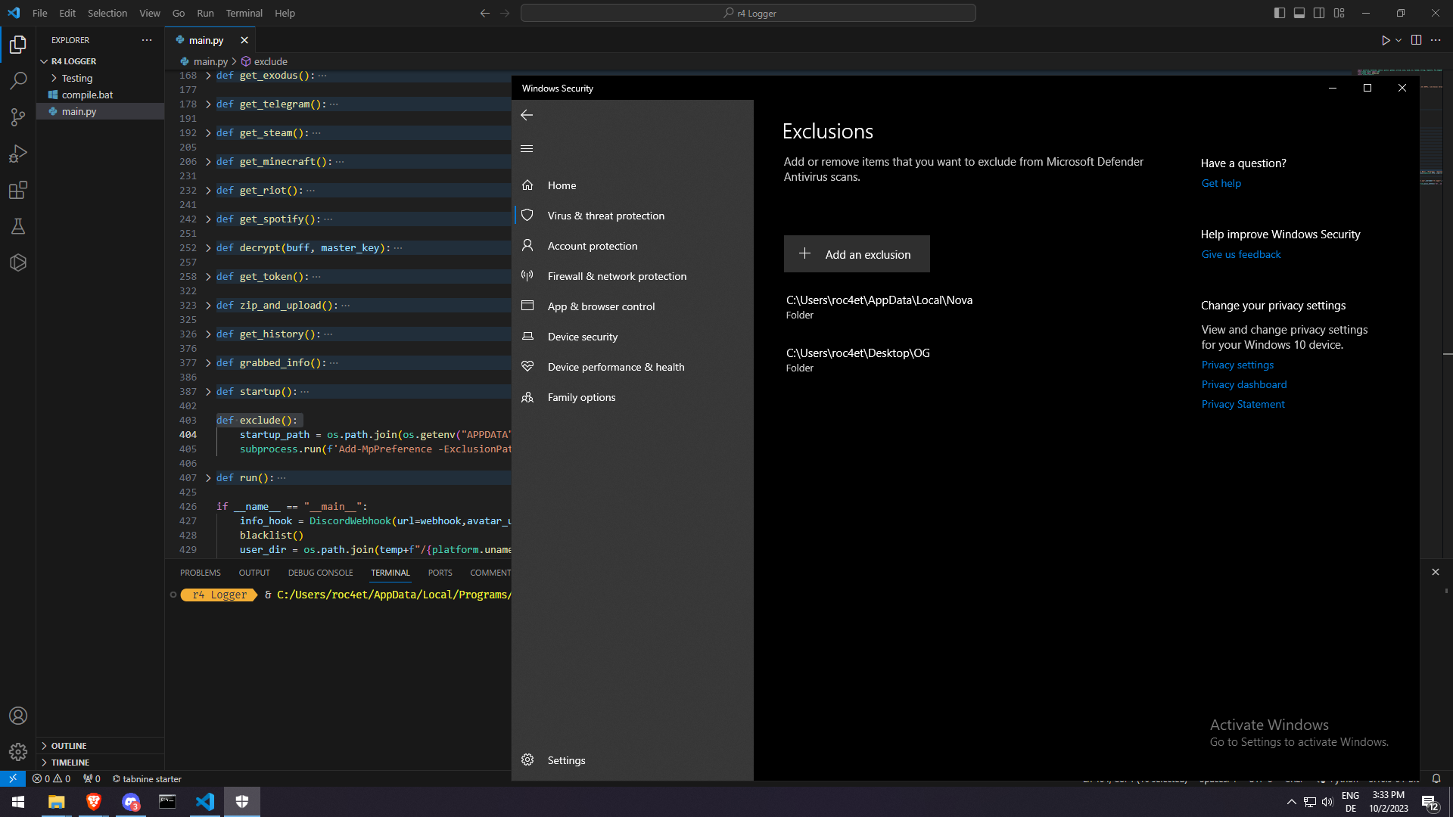Open the Testing flask view

click(x=18, y=226)
